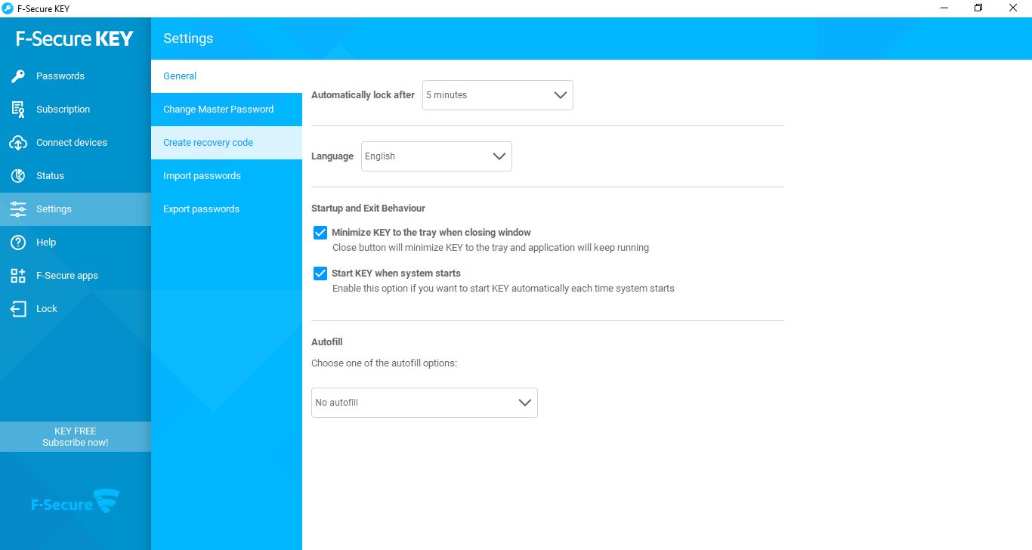Click the F-Secure KEY logo in sidebar

click(x=75, y=39)
